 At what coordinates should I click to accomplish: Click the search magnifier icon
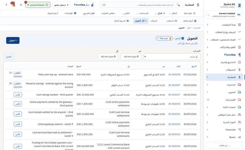[178, 5]
